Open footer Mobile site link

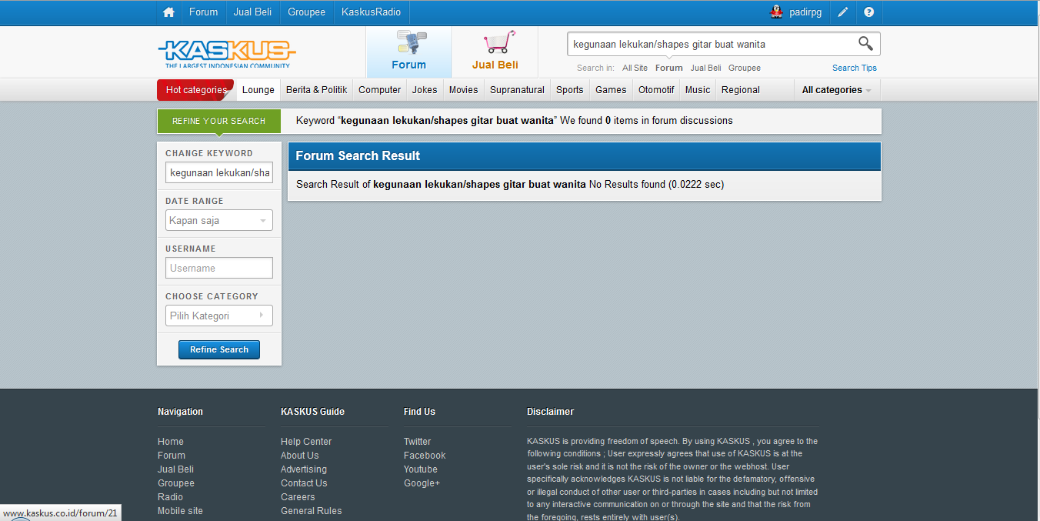click(x=180, y=511)
